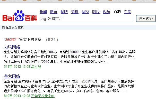This screenshot has width=156, height=103.
Task: Click the (共2个) result count text
Action: point(52,40)
